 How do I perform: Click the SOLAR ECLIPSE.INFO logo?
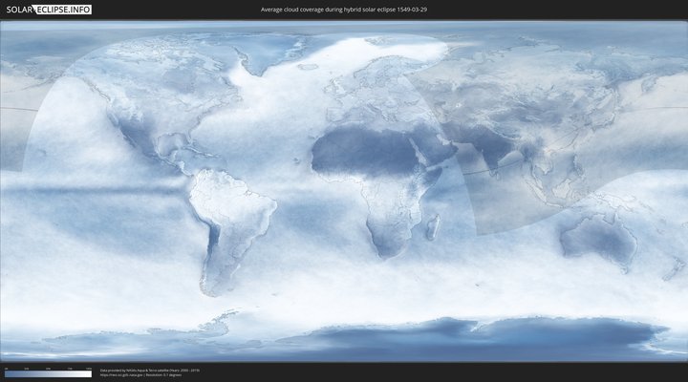[46, 10]
